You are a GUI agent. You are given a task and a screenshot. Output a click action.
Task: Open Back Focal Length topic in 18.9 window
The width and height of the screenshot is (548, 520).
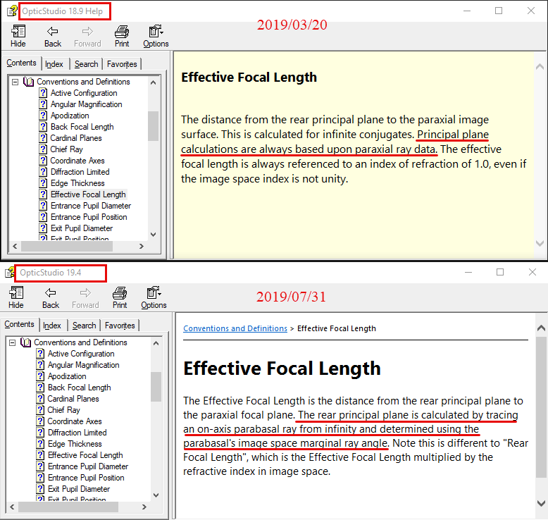[82, 127]
